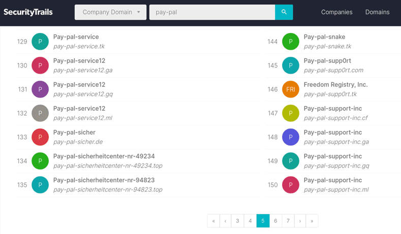This screenshot has height=234, width=401.
Task: Click domain pay-pal-sicherheitcenter-nr-49234.top
Action: pyautogui.click(x=108, y=166)
